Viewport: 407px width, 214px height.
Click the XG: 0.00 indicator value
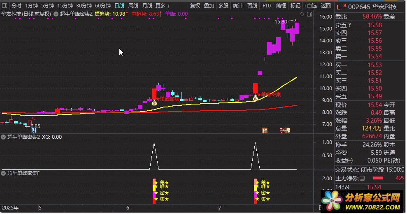click(x=52, y=137)
